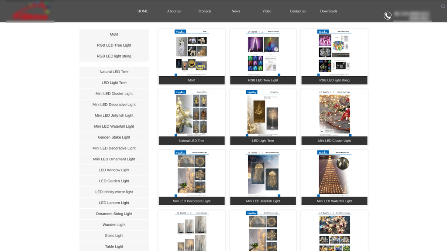The width and height of the screenshot is (447, 251).
Task: Select Wooden Light in sidebar
Action: point(114,224)
